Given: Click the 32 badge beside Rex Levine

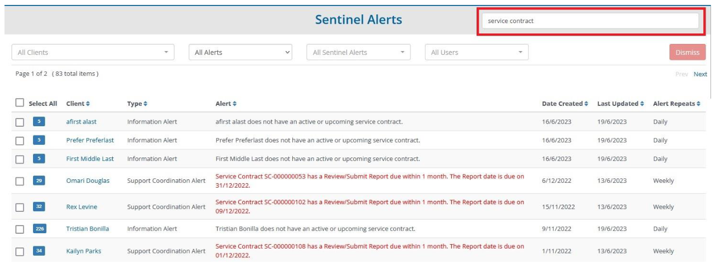Looking at the screenshot, I should click(x=39, y=206).
